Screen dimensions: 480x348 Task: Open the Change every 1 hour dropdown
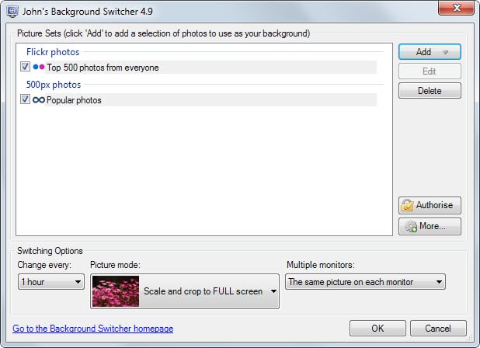pos(51,281)
